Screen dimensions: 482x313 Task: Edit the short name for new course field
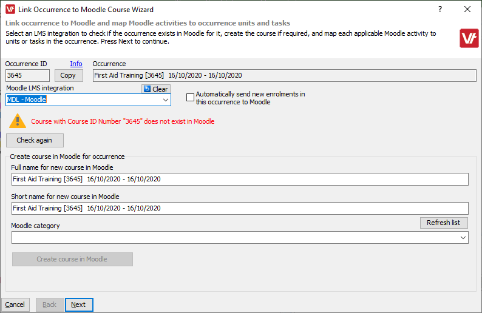coord(240,208)
